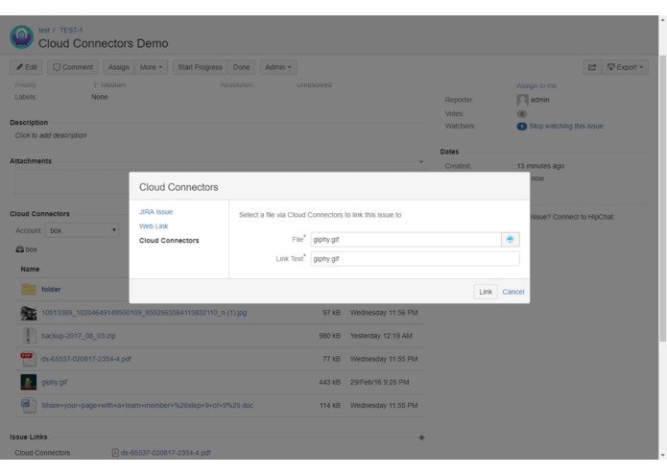Click the '443 kB' size cell

click(x=330, y=382)
